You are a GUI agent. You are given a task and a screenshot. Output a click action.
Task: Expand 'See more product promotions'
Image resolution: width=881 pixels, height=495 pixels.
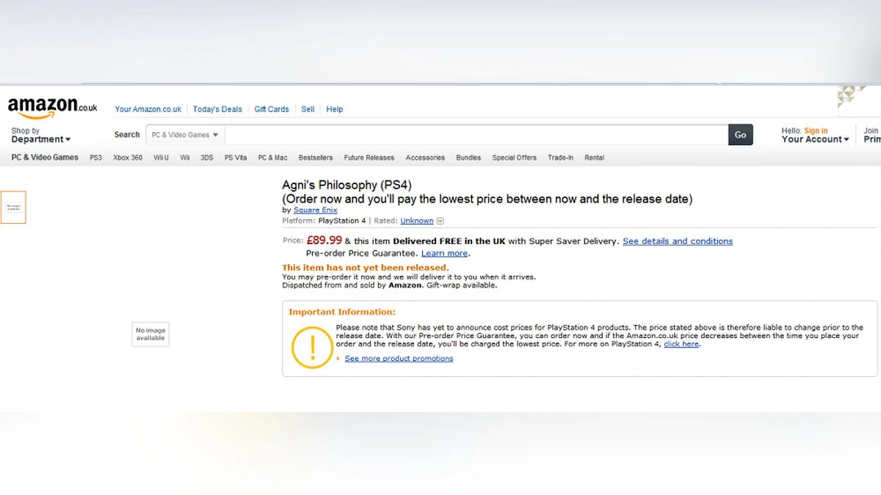point(399,359)
